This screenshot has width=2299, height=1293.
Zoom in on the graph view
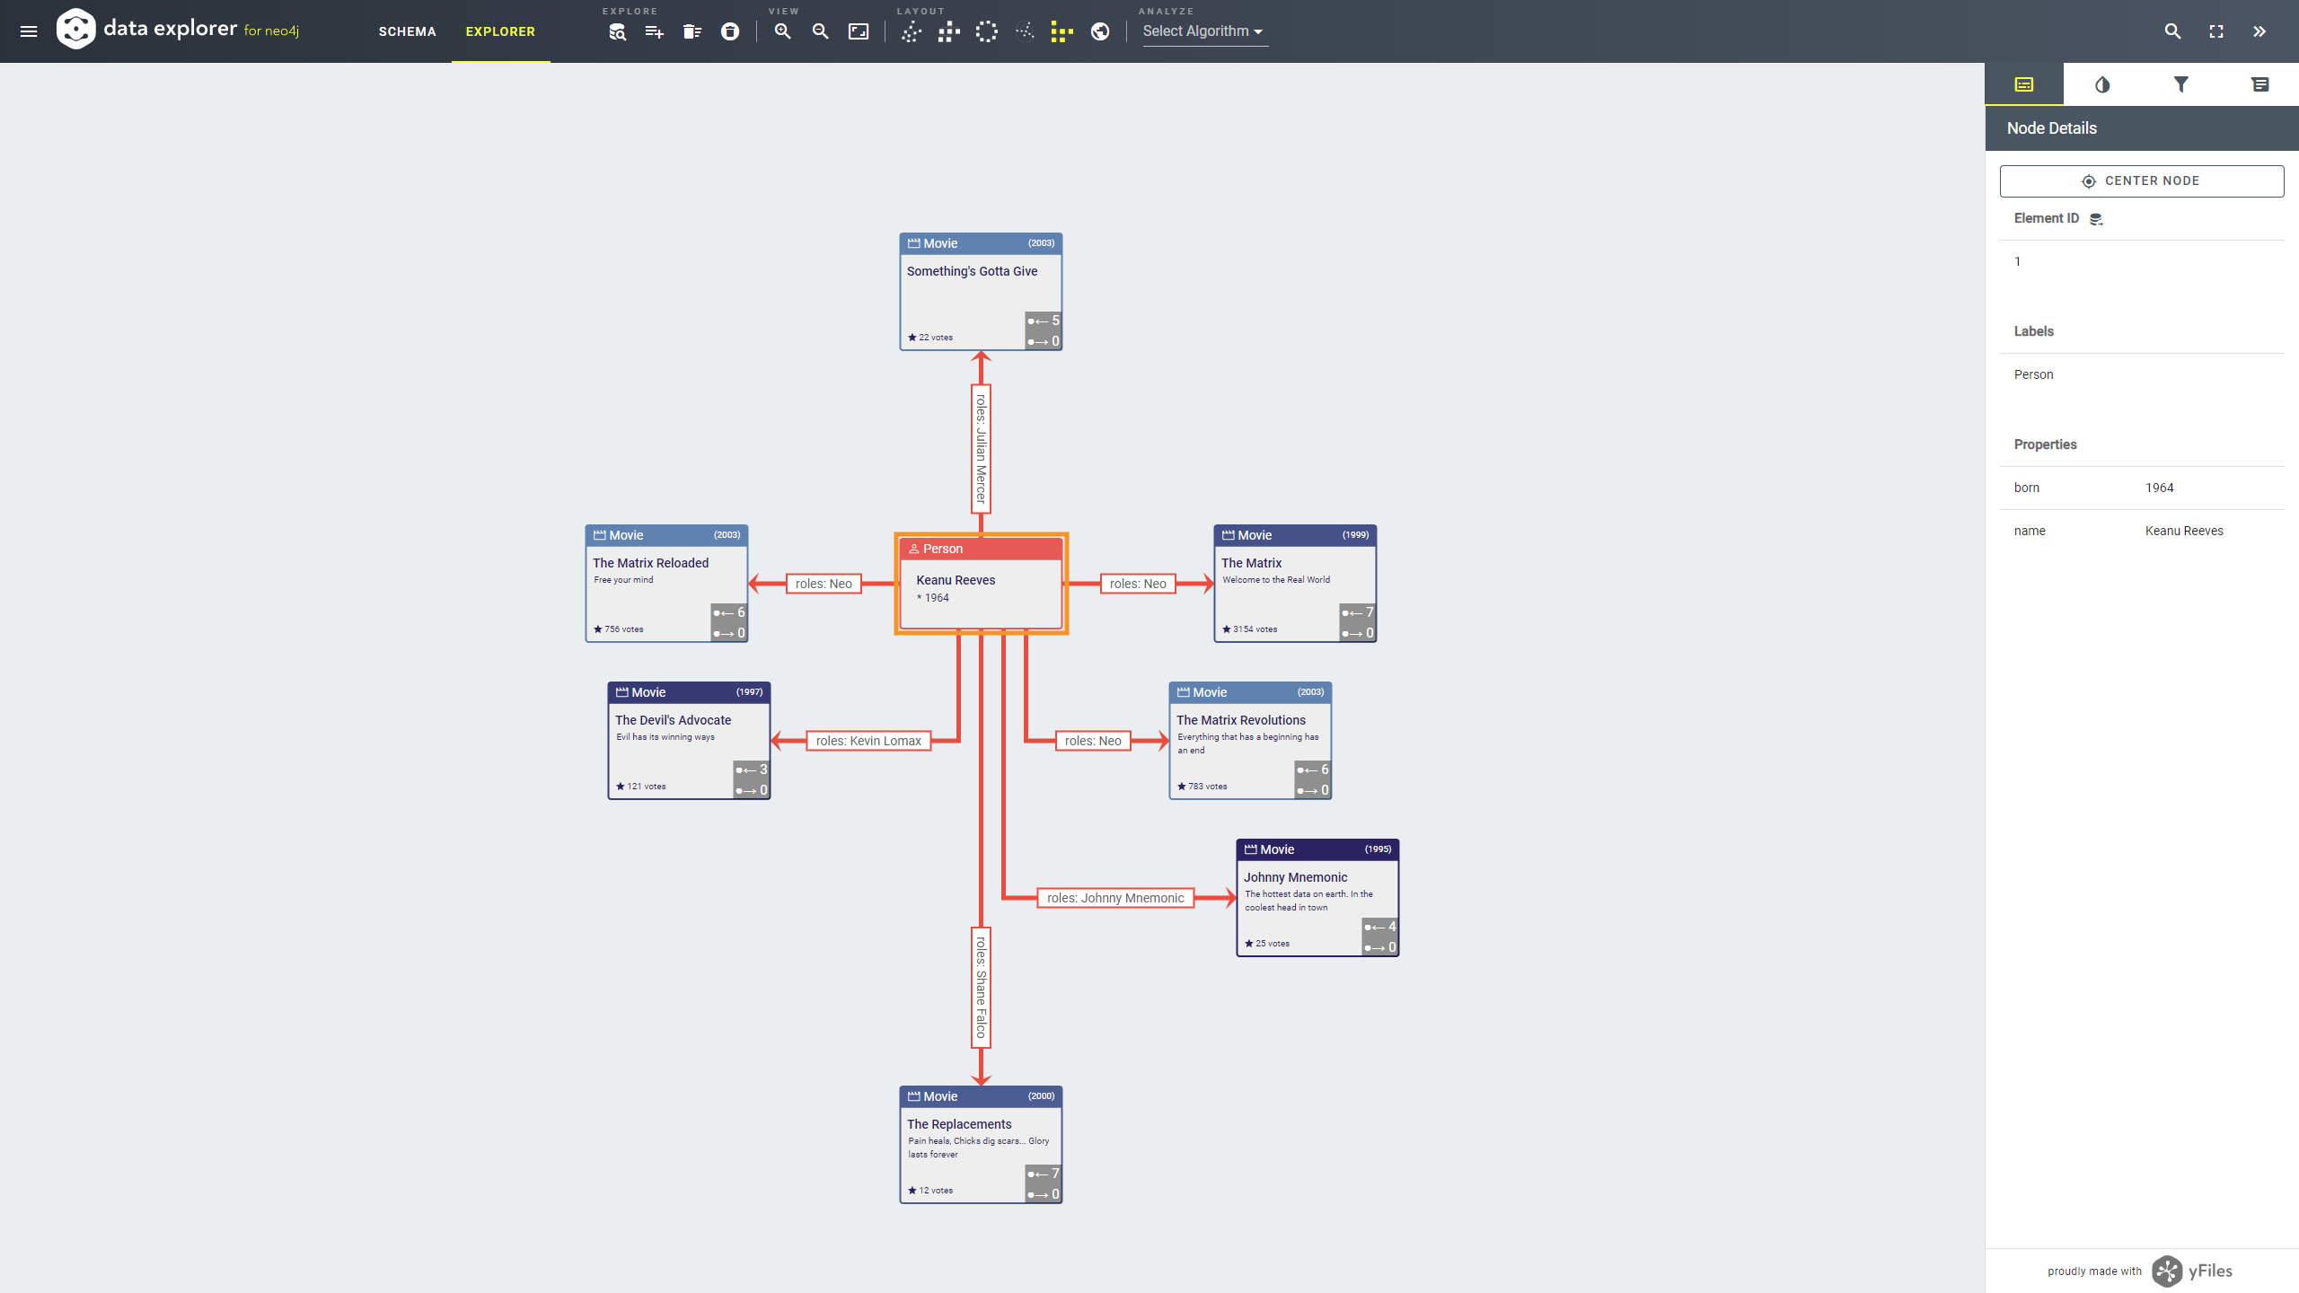[782, 31]
